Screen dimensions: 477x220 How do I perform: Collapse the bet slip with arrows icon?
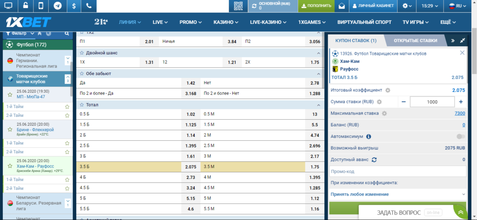click(x=463, y=41)
